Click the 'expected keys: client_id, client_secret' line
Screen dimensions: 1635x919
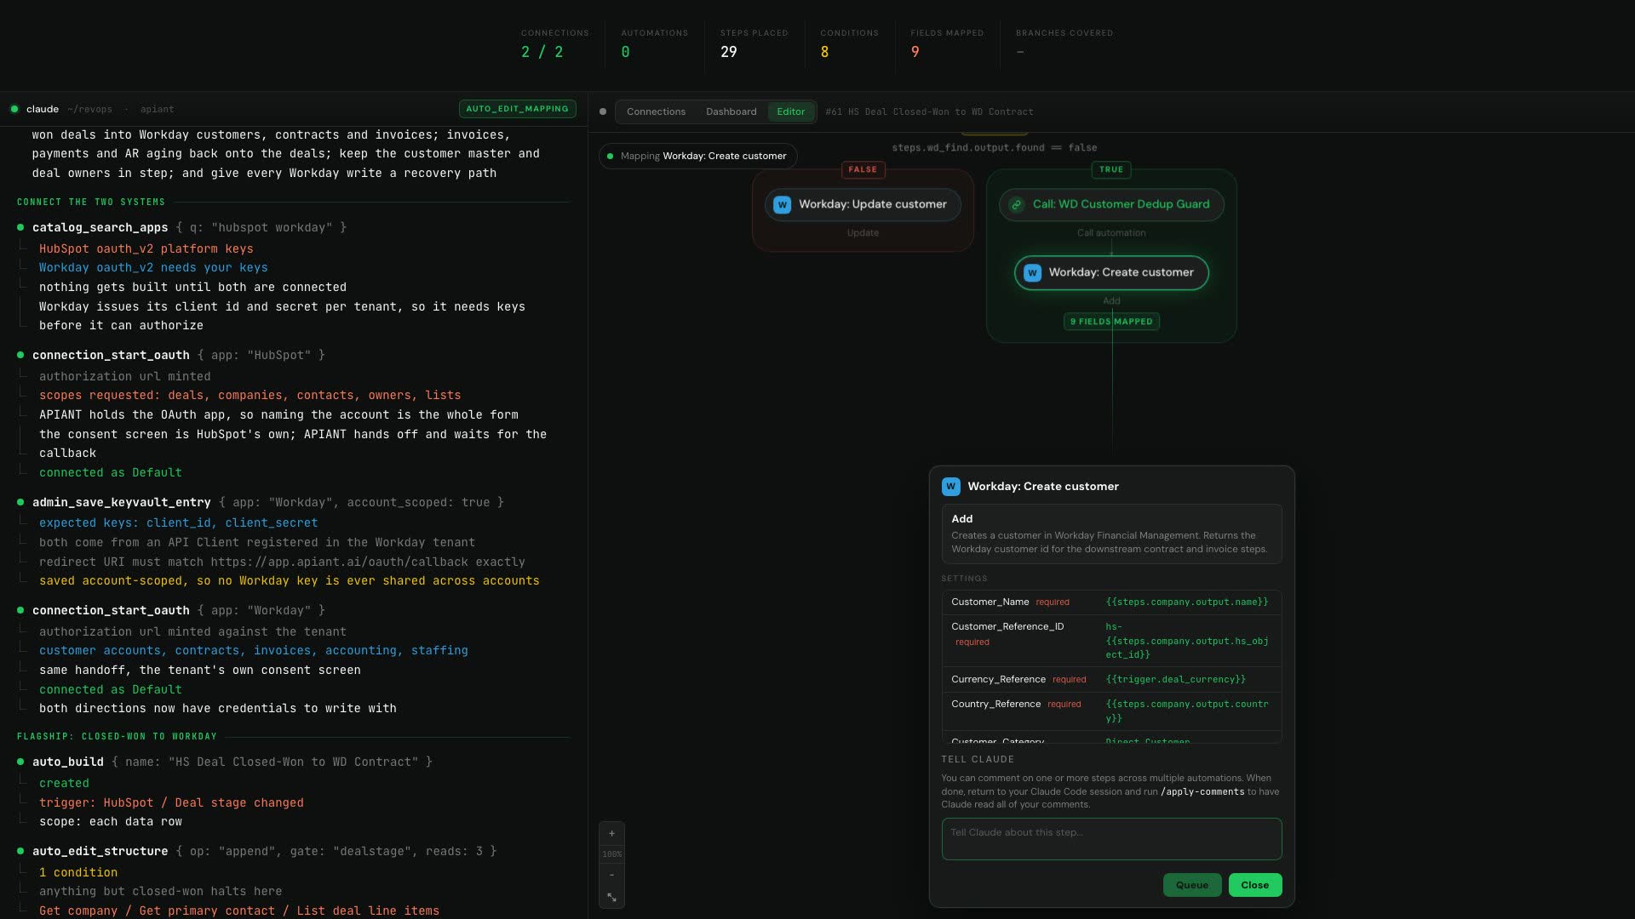(x=178, y=523)
